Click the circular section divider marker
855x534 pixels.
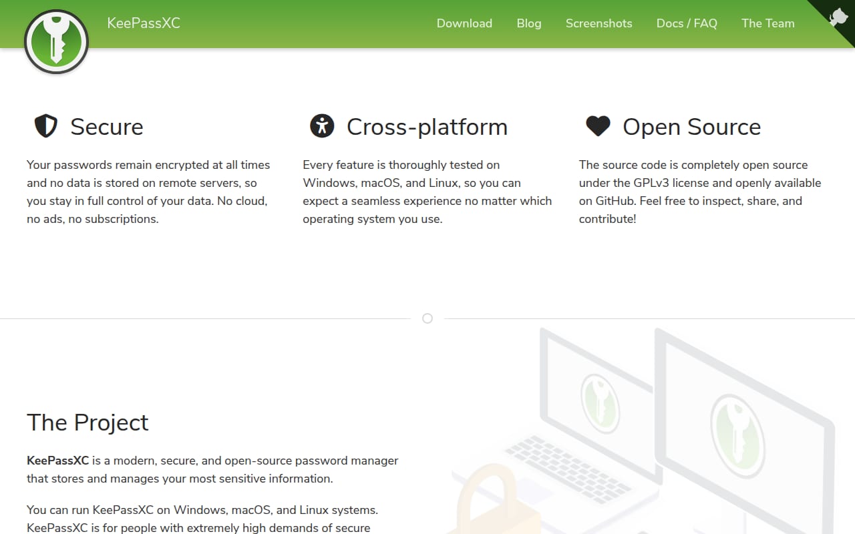point(427,318)
